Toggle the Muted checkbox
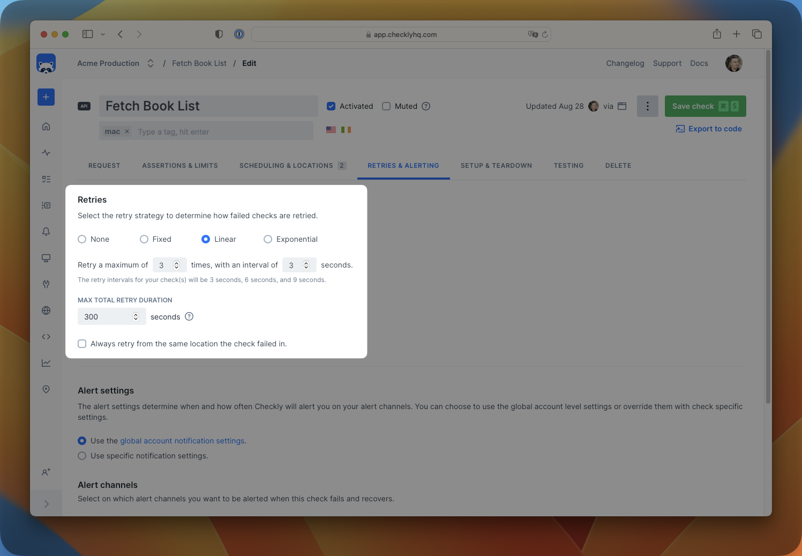Viewport: 802px width, 556px height. (x=386, y=106)
